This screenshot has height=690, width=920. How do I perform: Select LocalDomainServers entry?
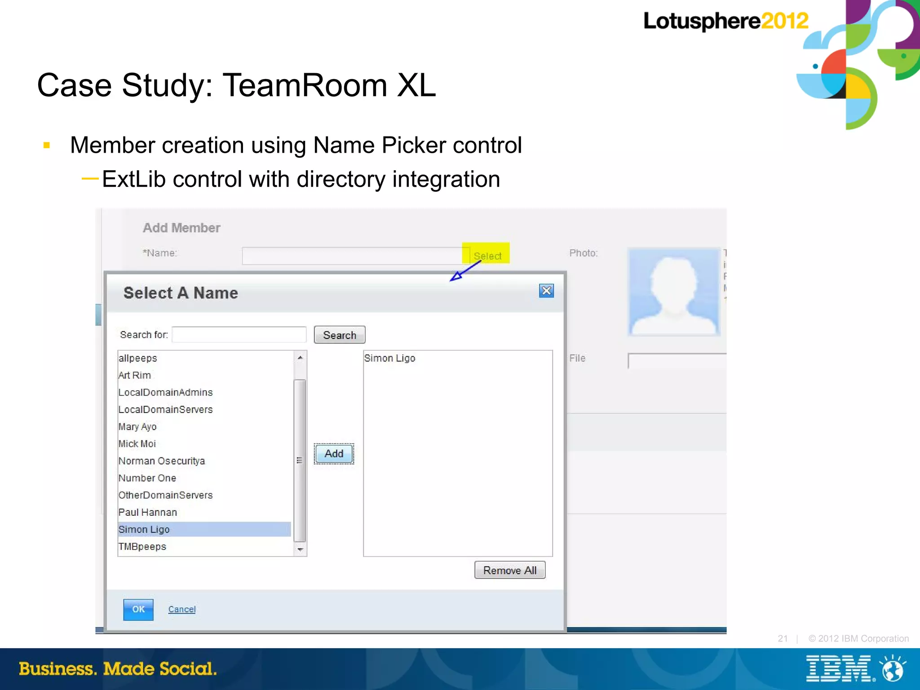pyautogui.click(x=204, y=409)
